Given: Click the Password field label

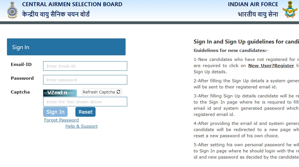Looking at the screenshot, I should coord(22,78).
